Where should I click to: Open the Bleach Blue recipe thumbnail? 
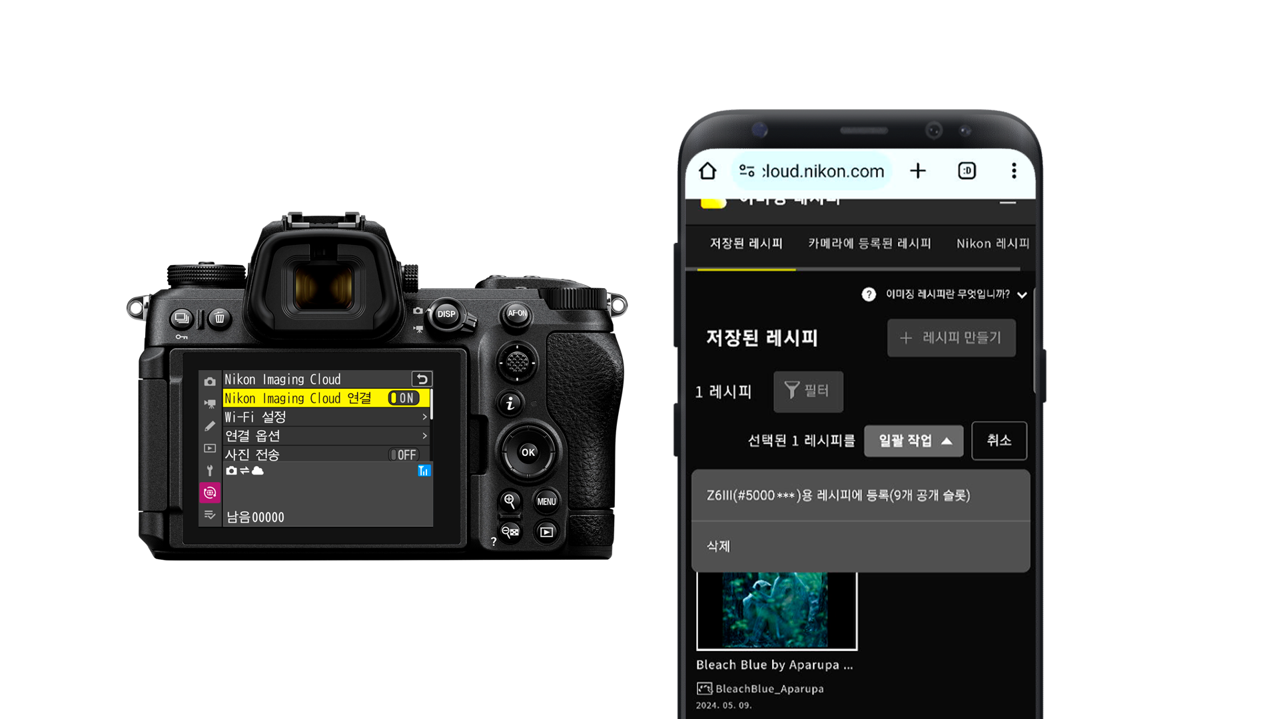777,610
